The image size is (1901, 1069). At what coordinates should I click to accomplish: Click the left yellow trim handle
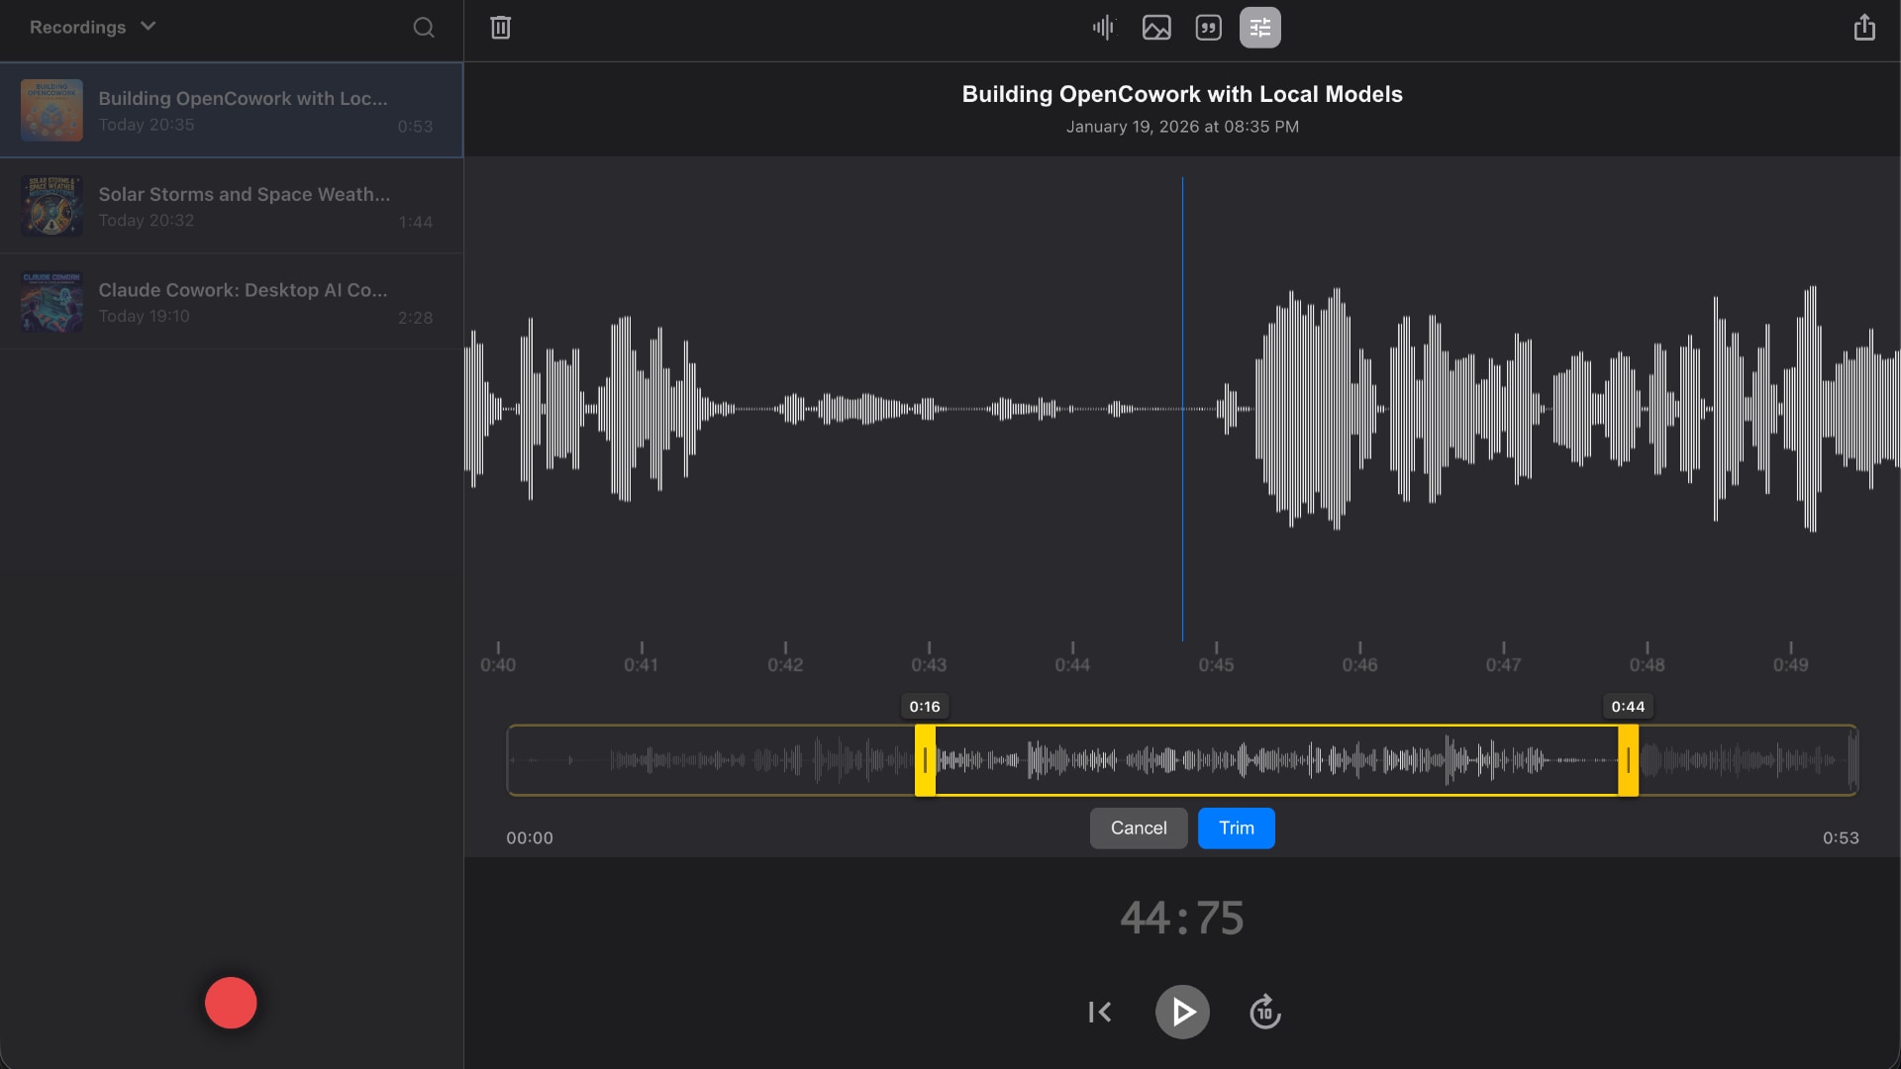tap(925, 760)
